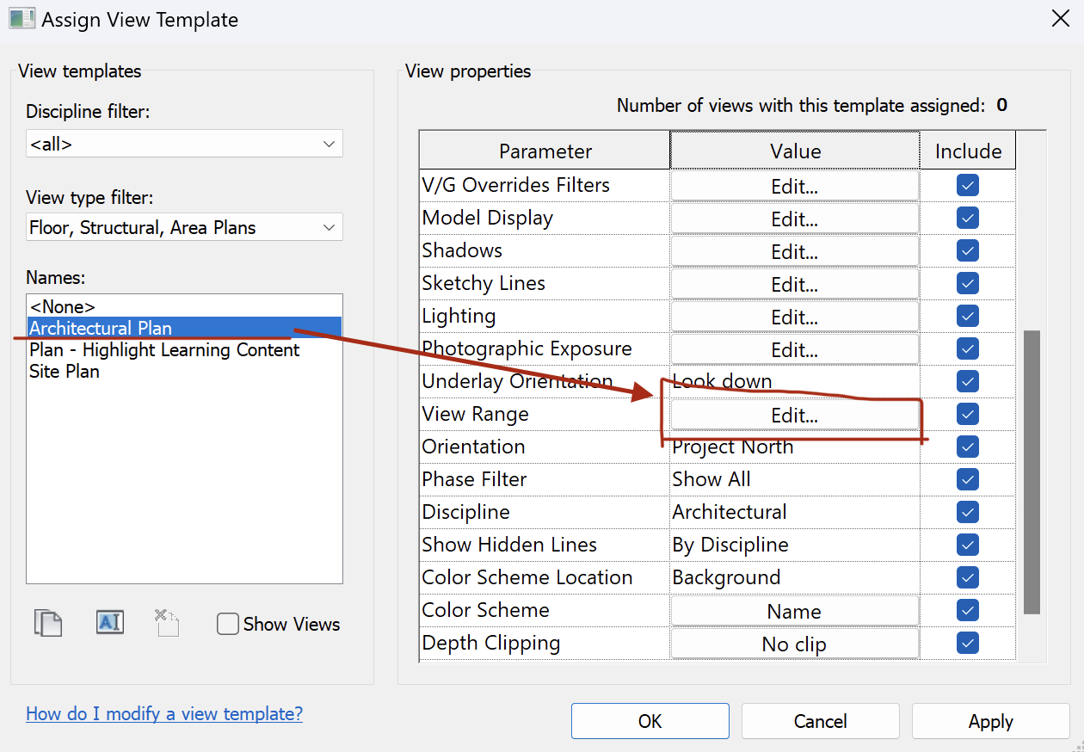
Task: Expand the View type filter dropdown
Action: 184,228
